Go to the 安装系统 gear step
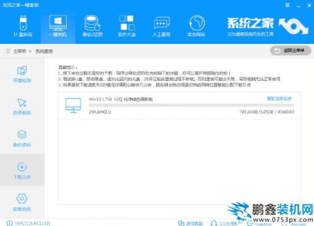The image size is (314, 226). [x=22, y=203]
